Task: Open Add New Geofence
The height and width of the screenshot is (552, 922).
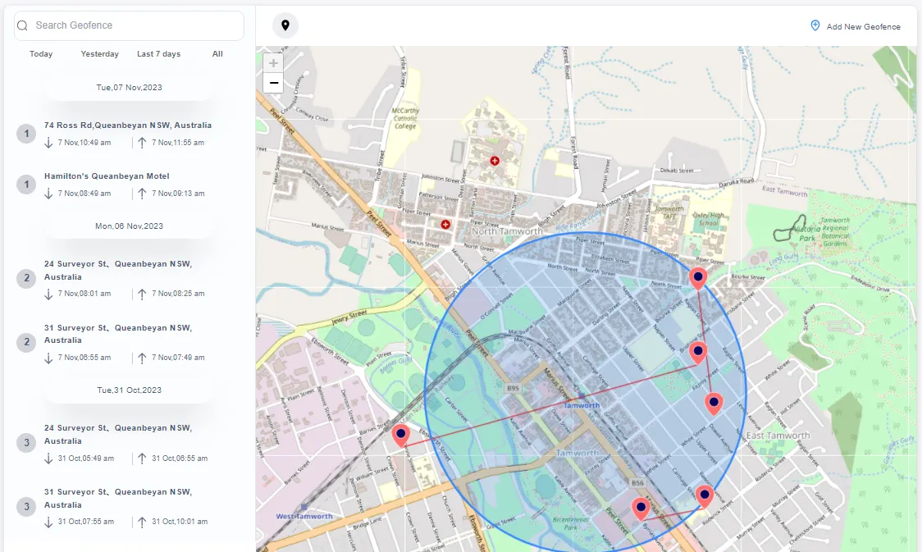Action: point(861,26)
